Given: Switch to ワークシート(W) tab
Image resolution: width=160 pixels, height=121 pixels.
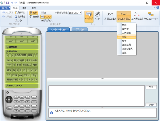Looking at the screenshot, I should click(58, 30).
